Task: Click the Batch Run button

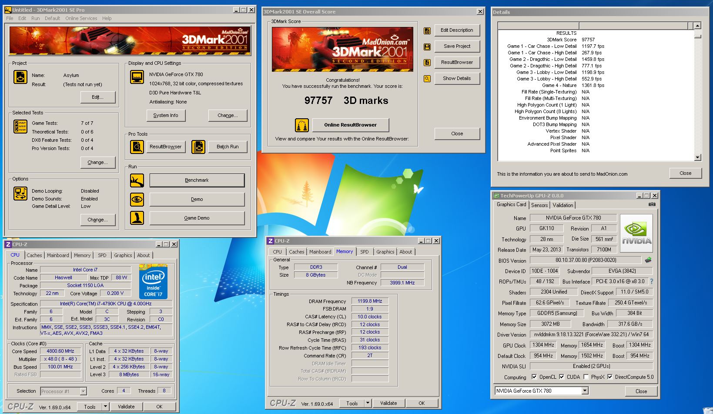Action: (228, 147)
